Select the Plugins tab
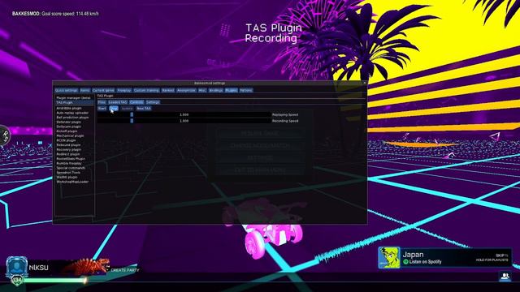 [231, 90]
